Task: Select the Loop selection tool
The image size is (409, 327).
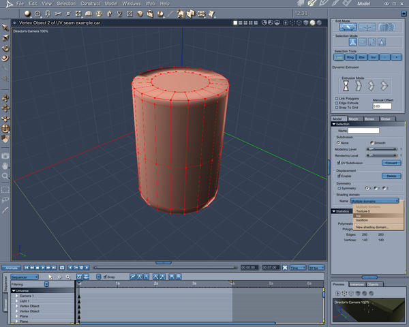Action: point(339,57)
